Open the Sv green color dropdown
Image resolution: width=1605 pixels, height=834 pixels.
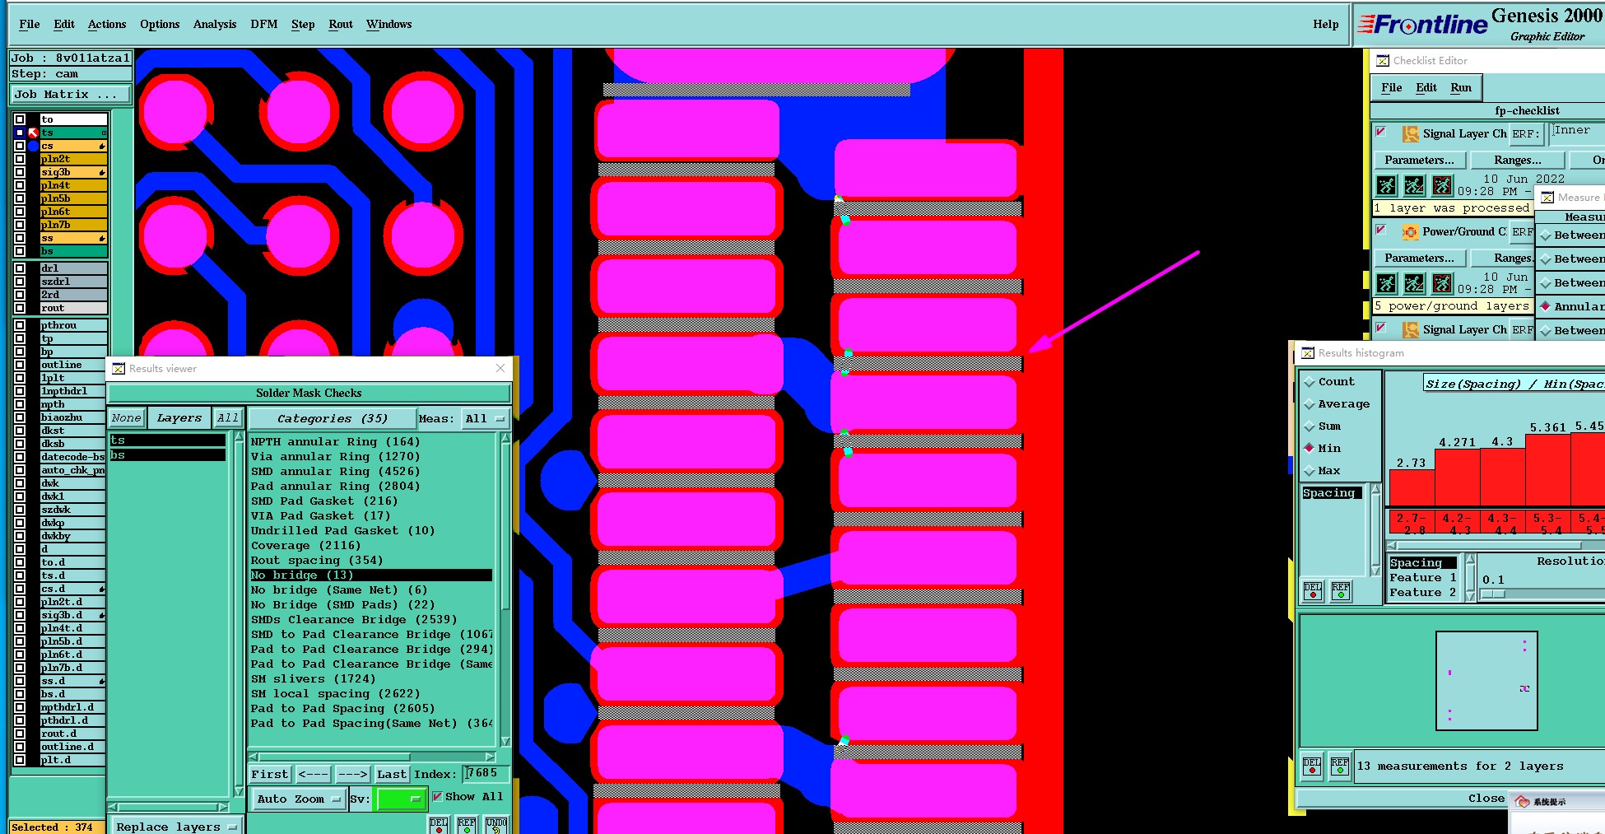[400, 799]
